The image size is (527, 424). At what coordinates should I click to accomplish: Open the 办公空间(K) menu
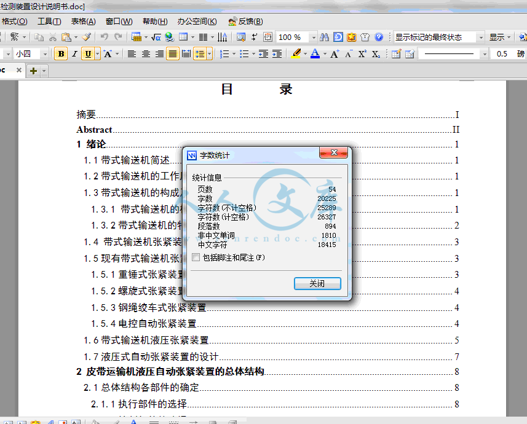coord(197,22)
